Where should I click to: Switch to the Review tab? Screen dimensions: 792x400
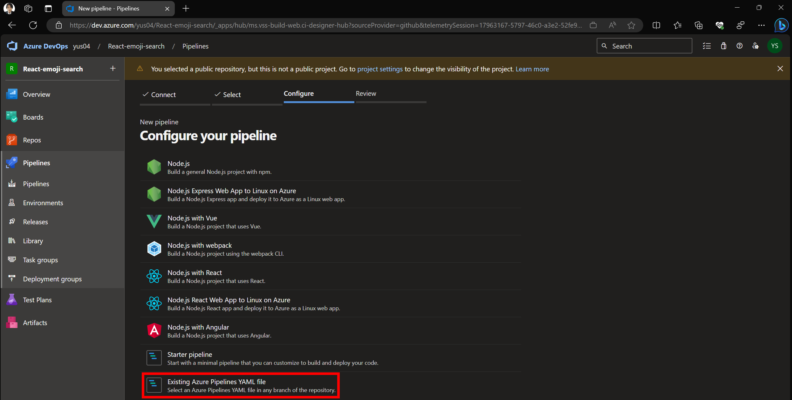pos(366,94)
